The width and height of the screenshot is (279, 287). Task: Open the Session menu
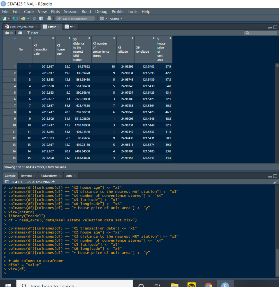tap(71, 11)
